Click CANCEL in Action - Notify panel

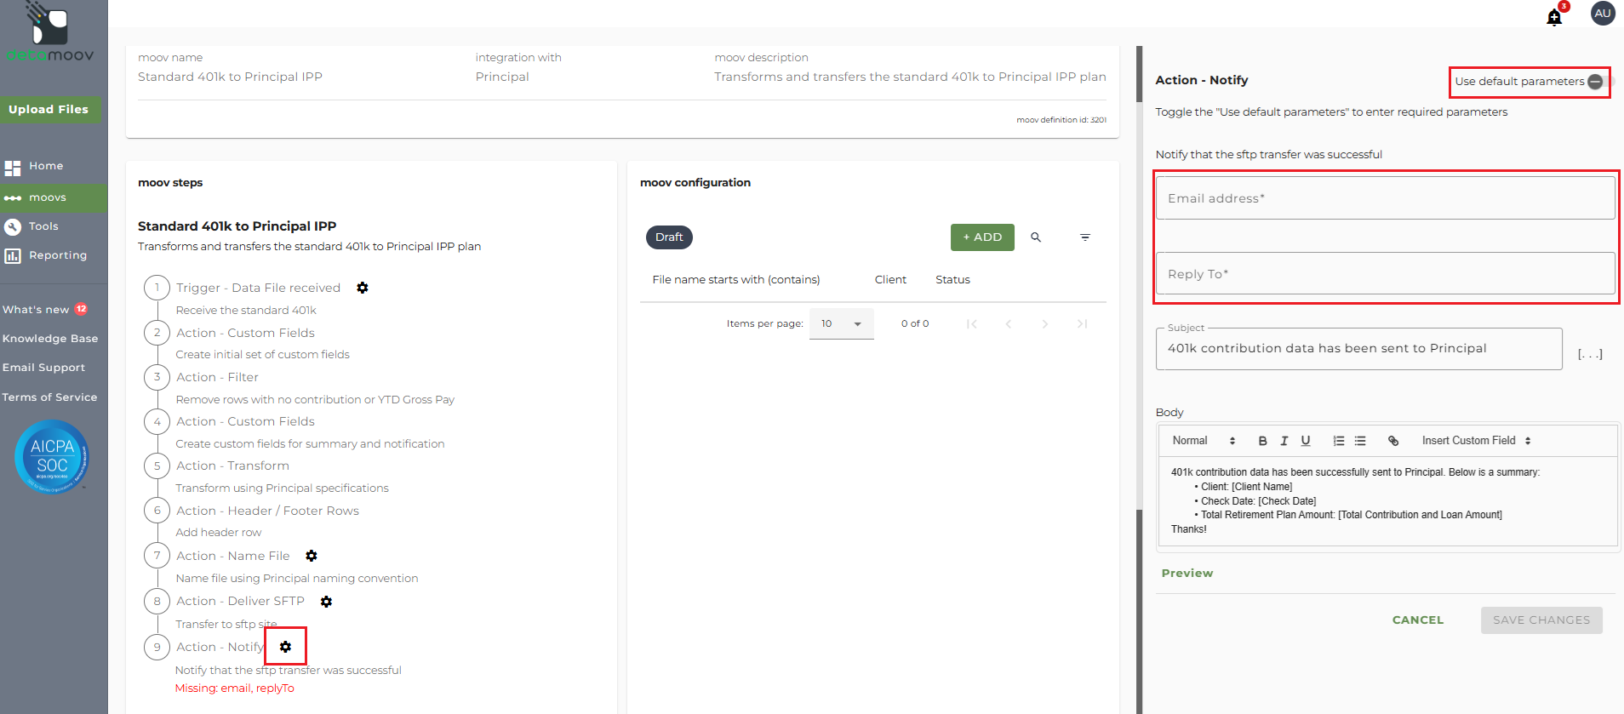coord(1418,620)
